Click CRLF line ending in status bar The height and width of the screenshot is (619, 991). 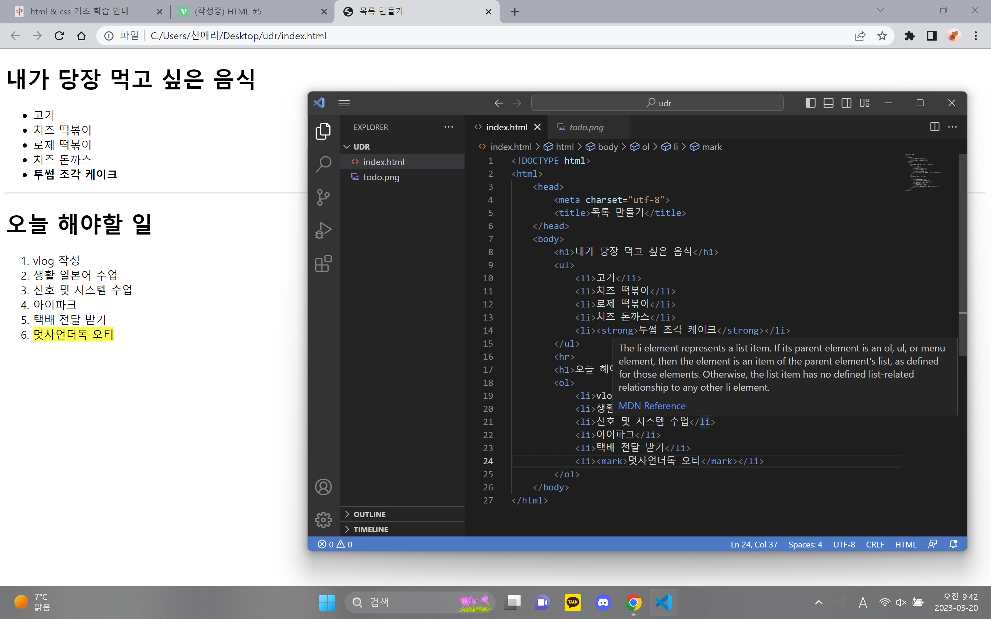click(875, 544)
